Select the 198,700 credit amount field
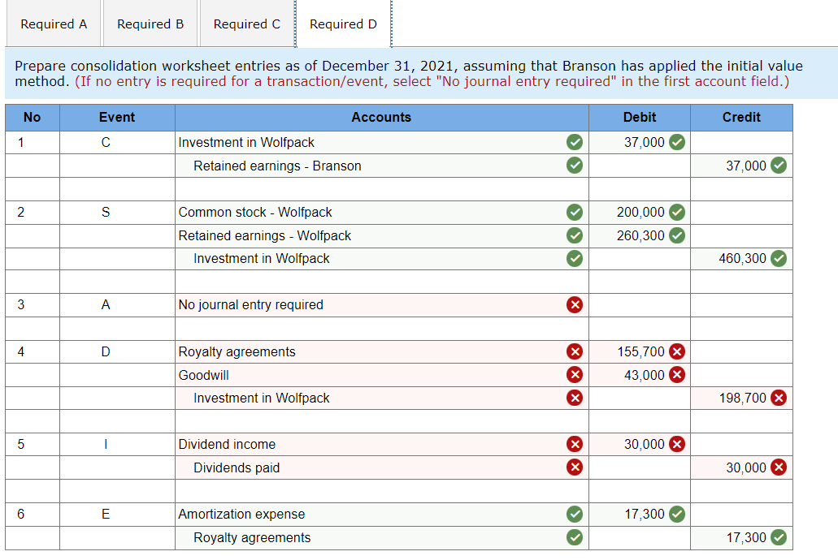838x560 pixels. pyautogui.click(x=741, y=398)
